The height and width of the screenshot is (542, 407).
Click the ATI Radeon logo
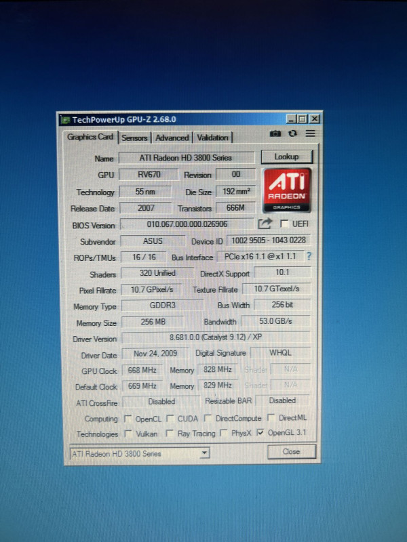click(287, 190)
